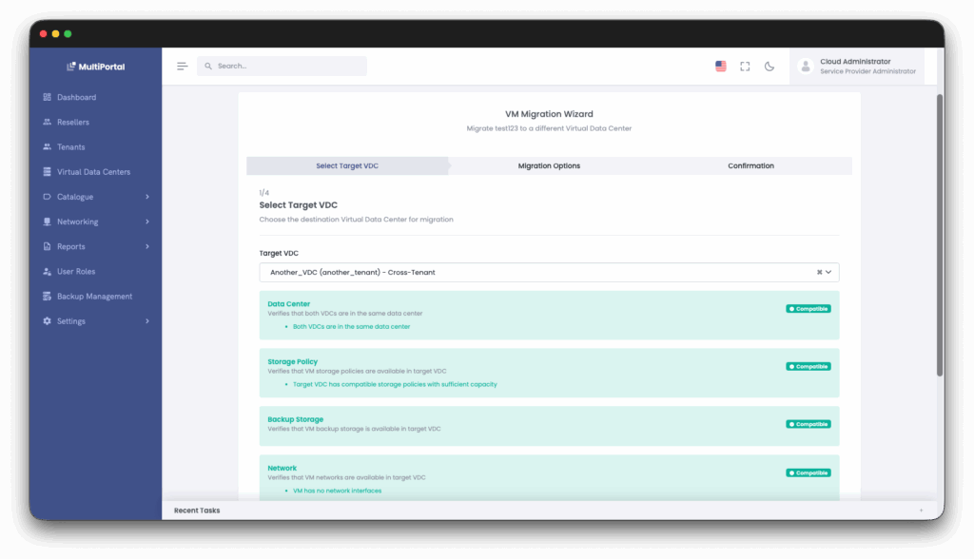The image size is (974, 559).
Task: Open the Dashboard sidebar icon
Action: (48, 96)
